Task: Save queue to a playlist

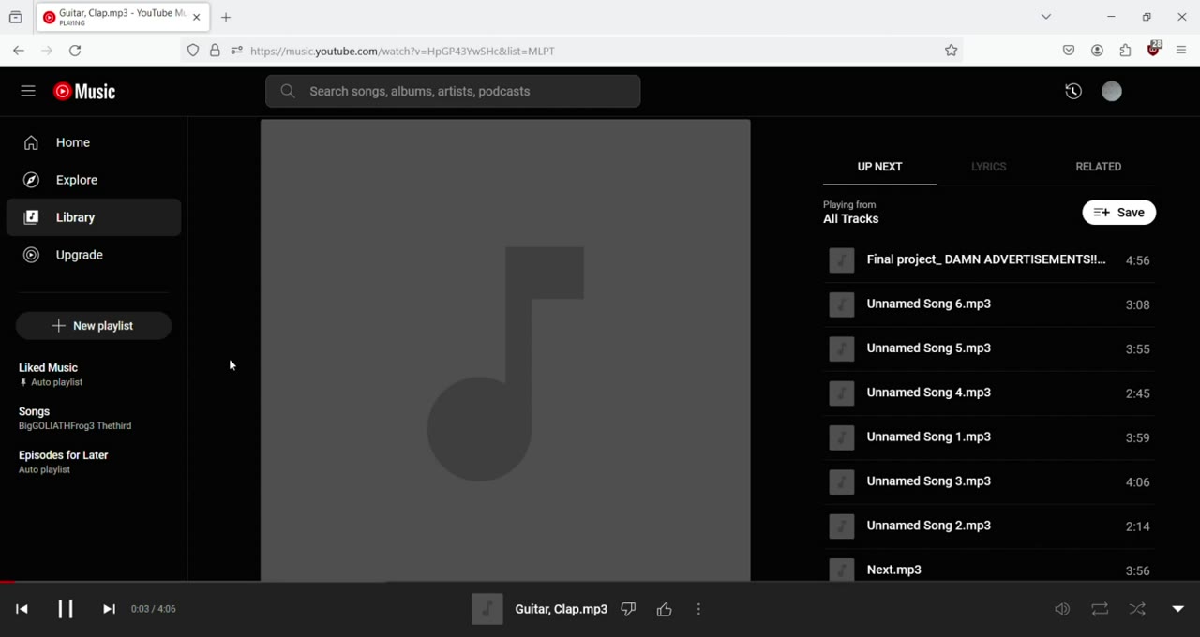Action: [x=1119, y=213]
